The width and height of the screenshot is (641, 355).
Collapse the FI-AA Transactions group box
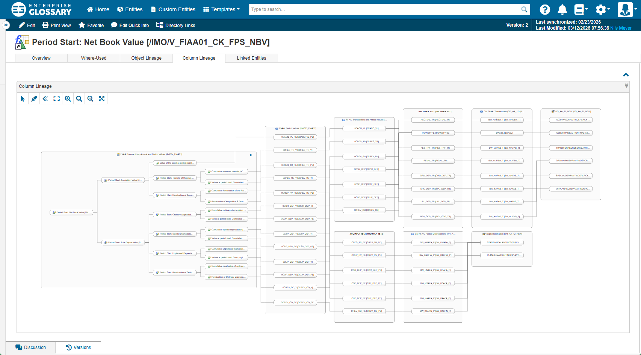(251, 155)
